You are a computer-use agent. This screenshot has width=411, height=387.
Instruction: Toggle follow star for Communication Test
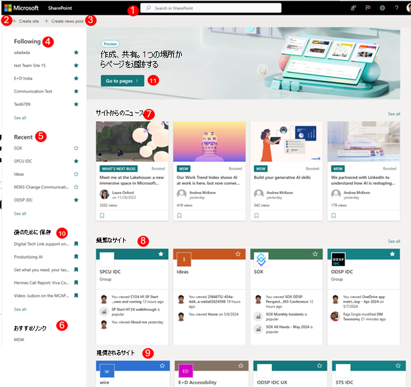pyautogui.click(x=76, y=91)
